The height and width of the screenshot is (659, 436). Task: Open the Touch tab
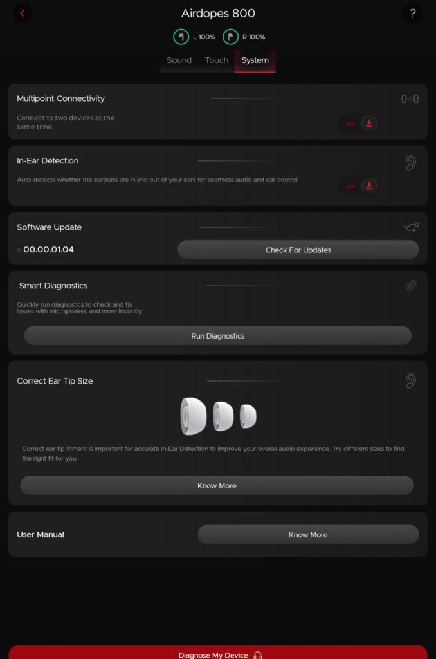click(216, 60)
